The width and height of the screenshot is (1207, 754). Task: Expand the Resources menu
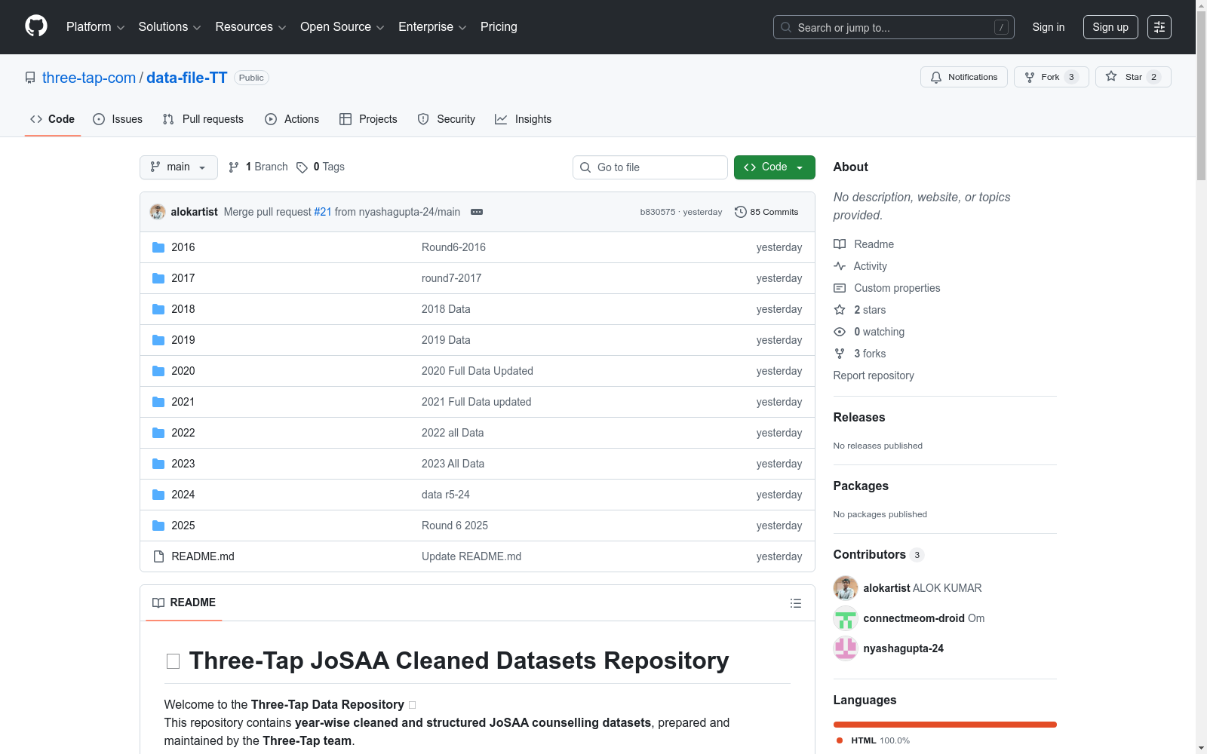tap(250, 27)
